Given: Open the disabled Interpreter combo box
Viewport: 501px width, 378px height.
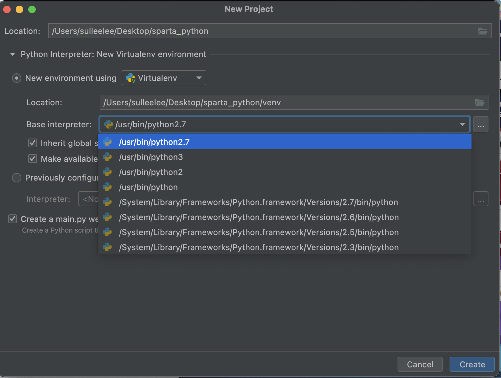Looking at the screenshot, I should [88, 199].
